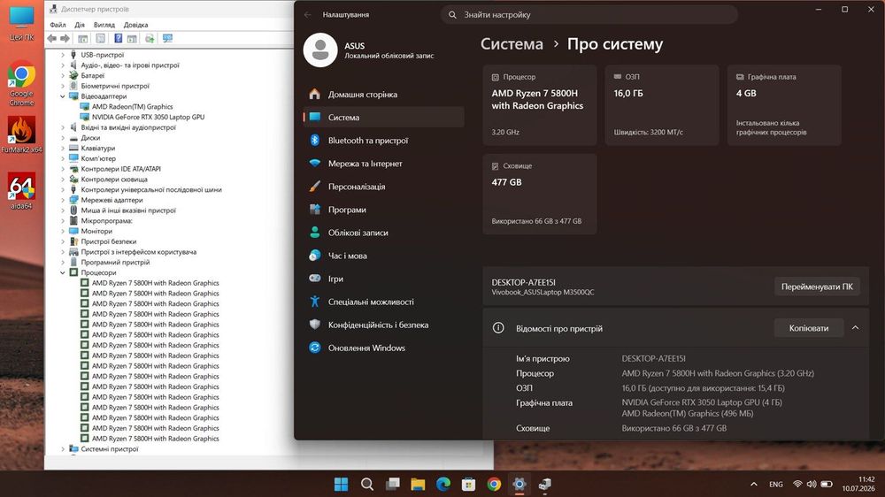
Task: Select NVIDIA GeForce RTX 3050 Laptop GPU device
Action: pos(148,117)
